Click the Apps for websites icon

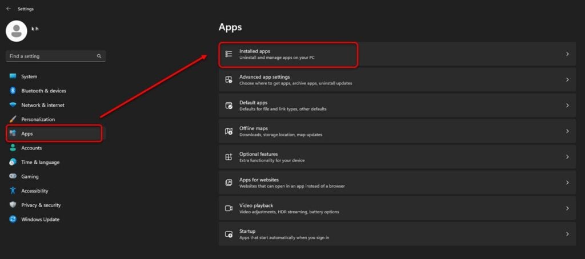click(x=229, y=183)
